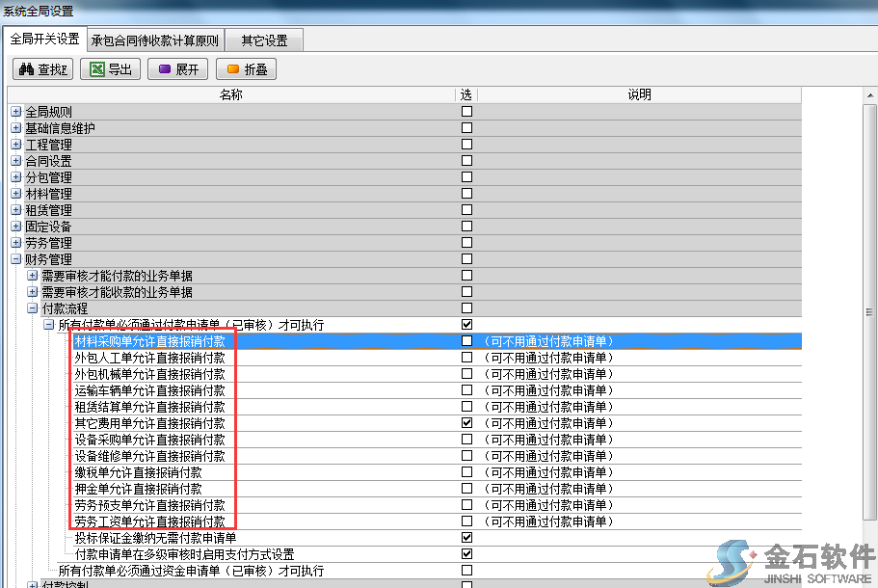Open the 其它设置 tab
This screenshot has width=878, height=588.
264,40
